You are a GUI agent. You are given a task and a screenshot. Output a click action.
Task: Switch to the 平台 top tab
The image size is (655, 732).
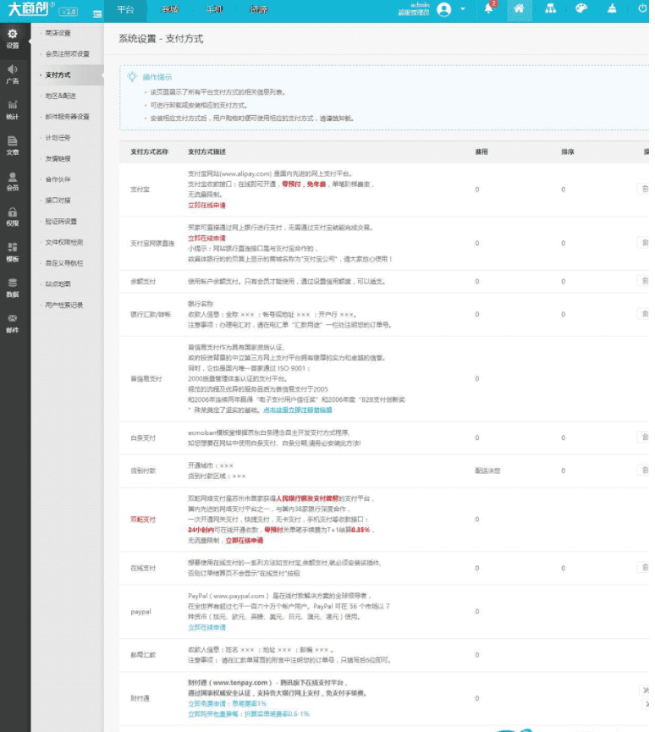coord(125,10)
